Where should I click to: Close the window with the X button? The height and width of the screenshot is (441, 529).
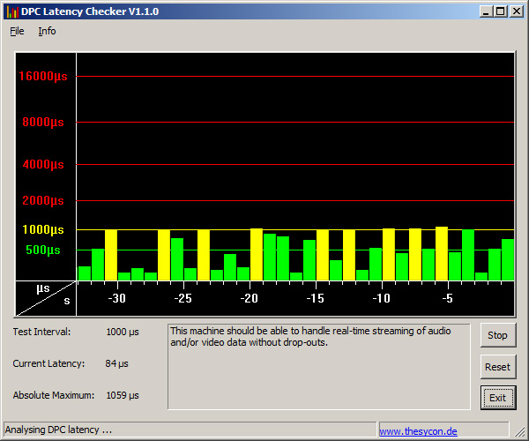click(515, 11)
